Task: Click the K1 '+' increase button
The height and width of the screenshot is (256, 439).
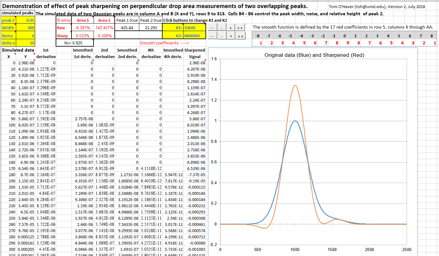Action: [230, 28]
